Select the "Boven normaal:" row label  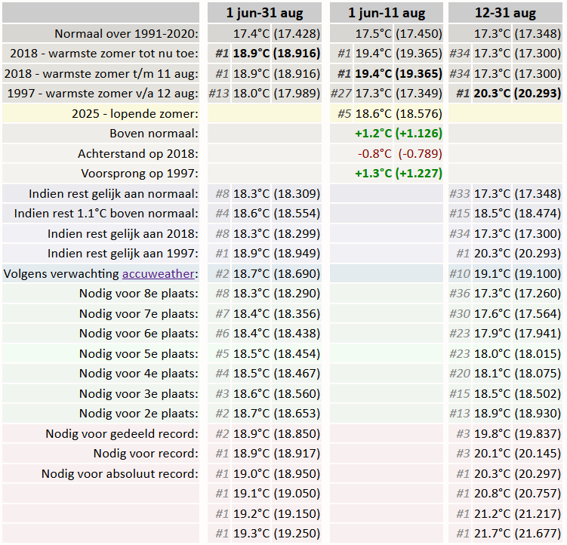point(154,134)
